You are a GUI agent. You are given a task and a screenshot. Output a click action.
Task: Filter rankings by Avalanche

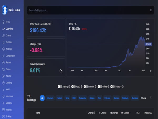point(82,98)
